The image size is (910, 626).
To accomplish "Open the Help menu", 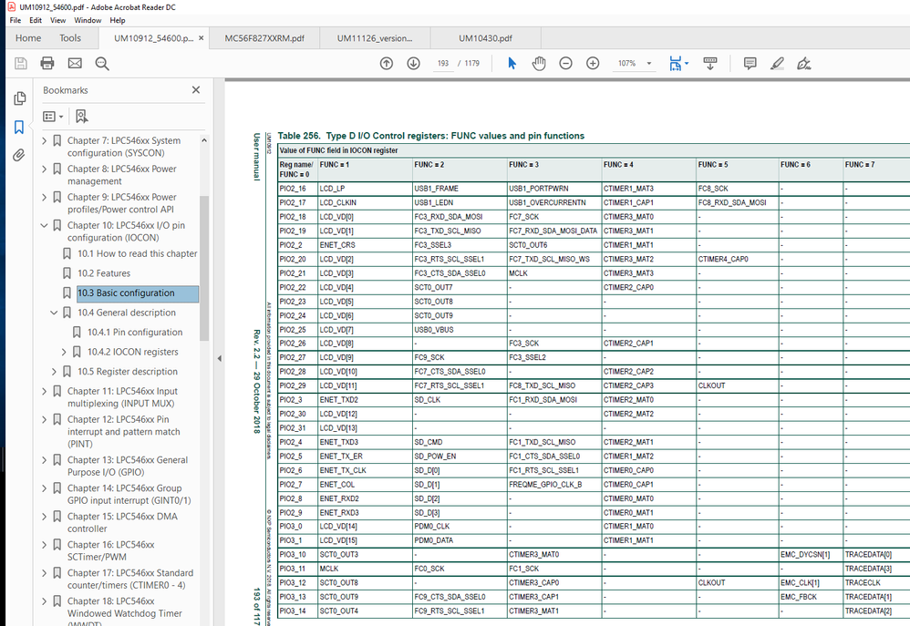I will pos(118,20).
